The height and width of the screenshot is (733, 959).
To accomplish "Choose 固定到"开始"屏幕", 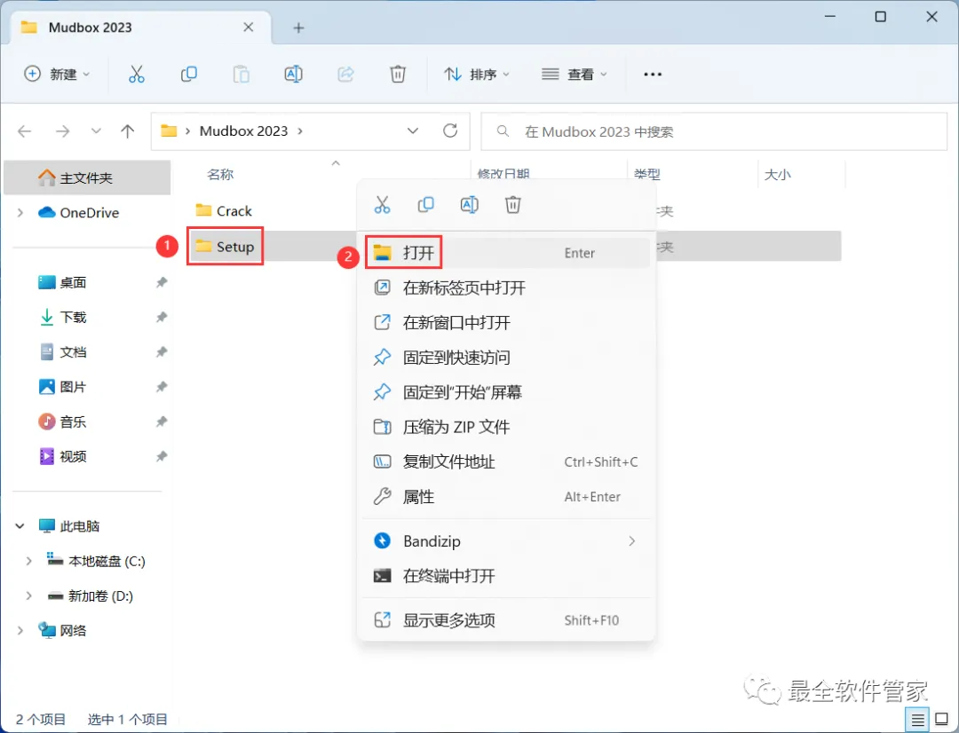I will click(506, 392).
